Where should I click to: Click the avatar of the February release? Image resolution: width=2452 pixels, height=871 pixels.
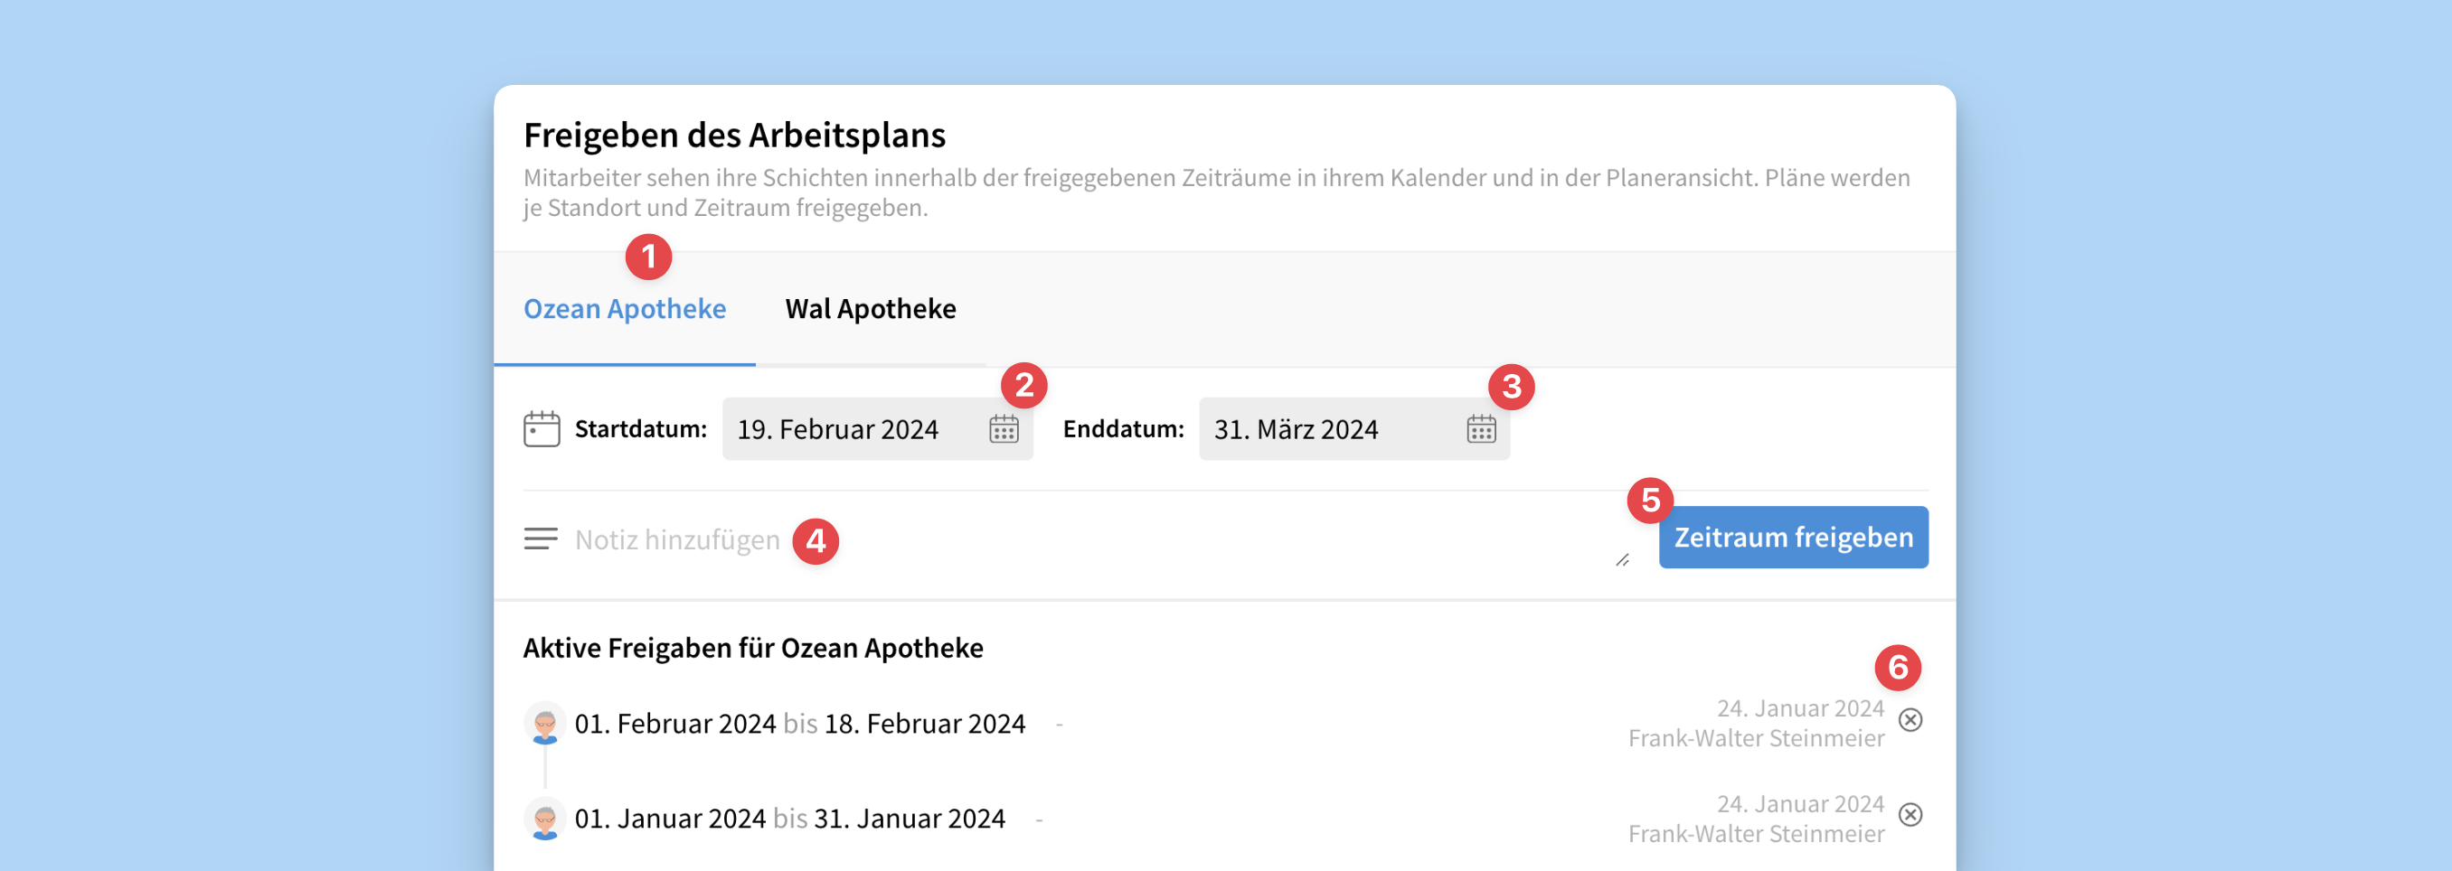544,724
